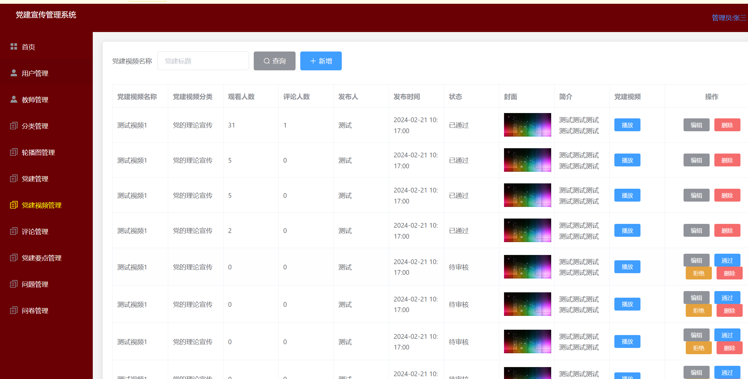748x379 pixels.
Task: Click the 管理员:张三 link at top right
Action: (729, 18)
